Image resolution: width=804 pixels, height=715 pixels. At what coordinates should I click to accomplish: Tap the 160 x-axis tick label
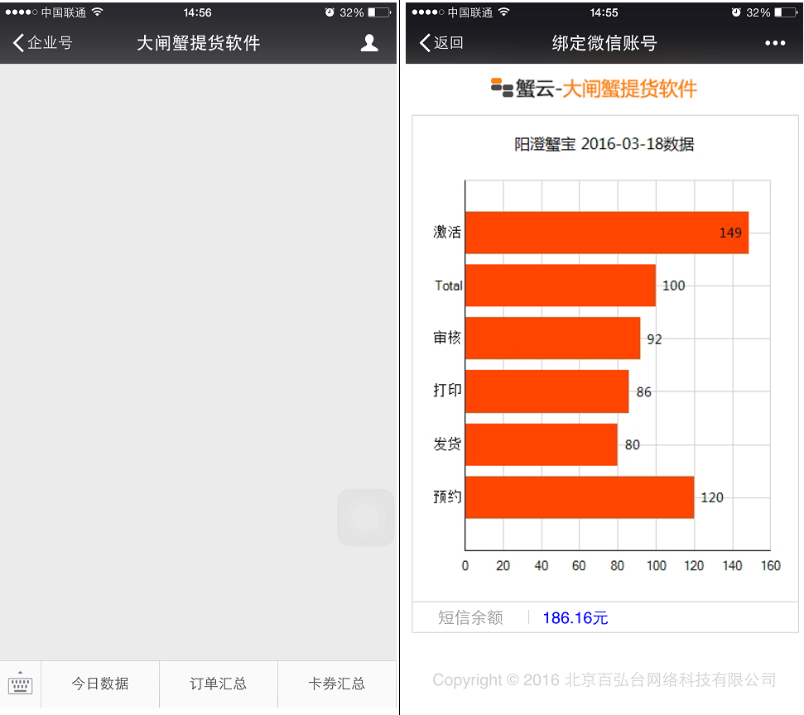771,566
